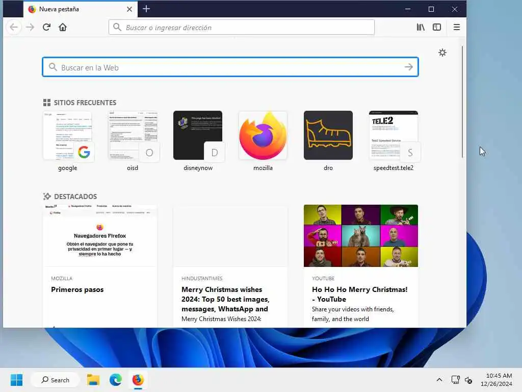
Task: Click the YouTube video collage thumbnail
Action: [361, 236]
